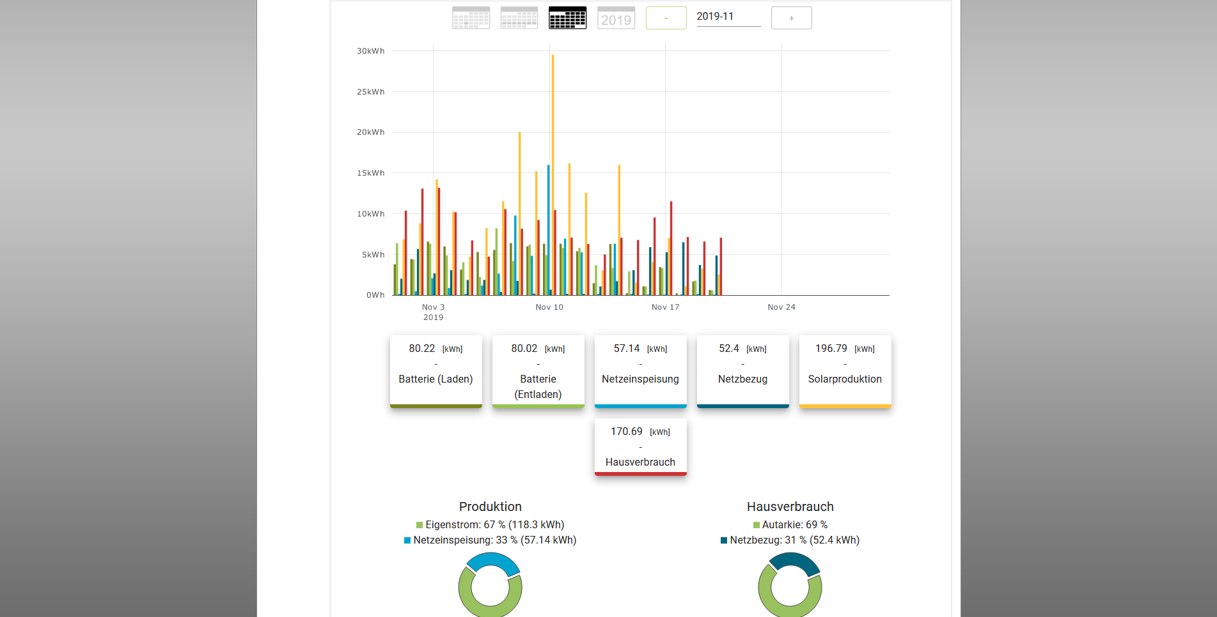Select the Batterie (Entladen) summary card
The width and height of the screenshot is (1217, 617).
pyautogui.click(x=538, y=370)
